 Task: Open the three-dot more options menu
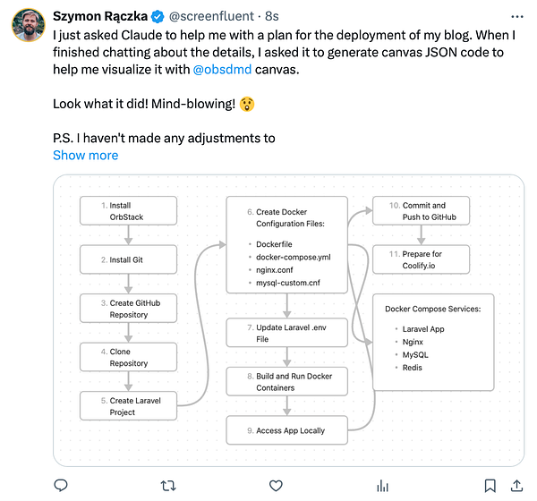515,16
